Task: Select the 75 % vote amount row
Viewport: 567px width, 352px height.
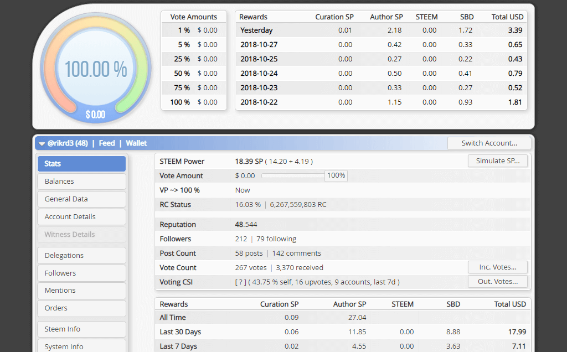Action: point(194,88)
